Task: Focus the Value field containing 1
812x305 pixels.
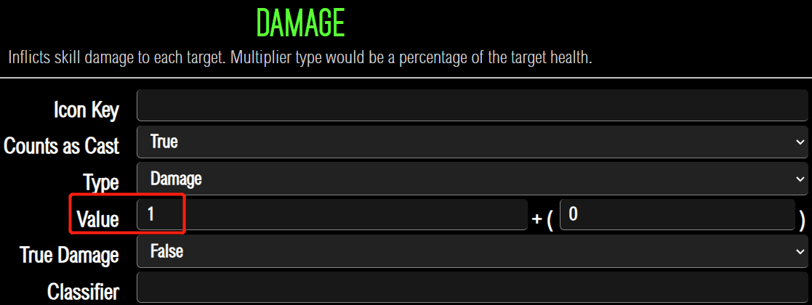Action: [332, 215]
